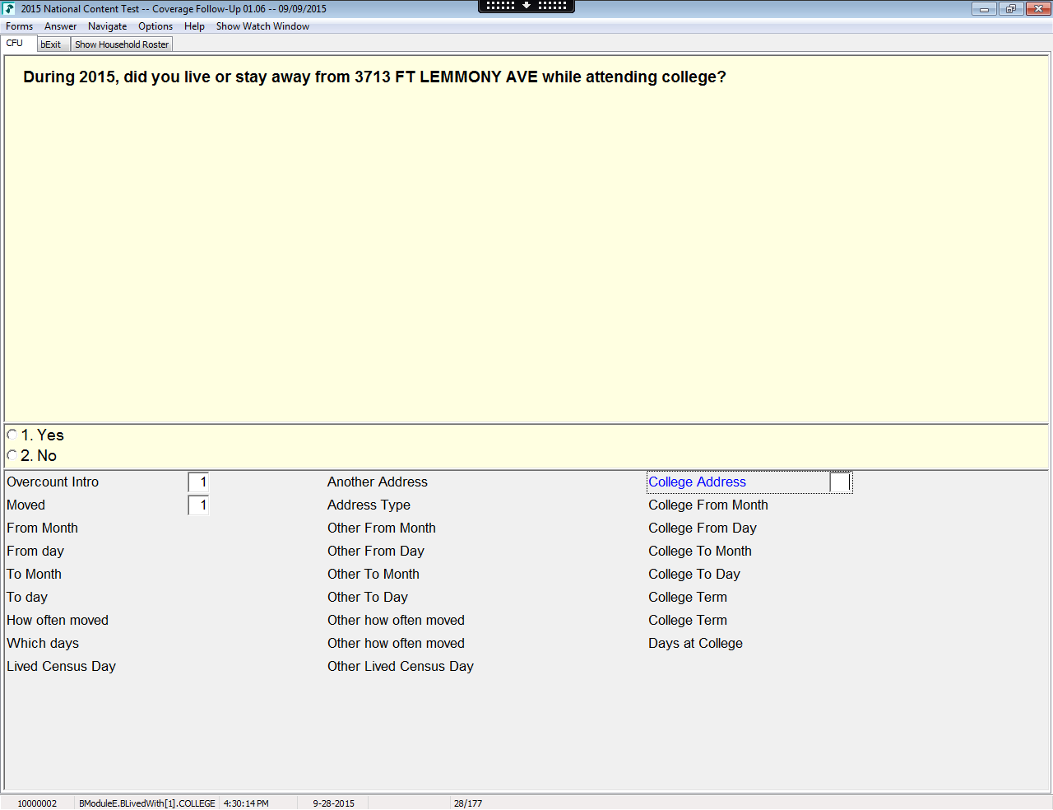Click the College Address input box
Screen dimensions: 1053x810
tap(839, 482)
